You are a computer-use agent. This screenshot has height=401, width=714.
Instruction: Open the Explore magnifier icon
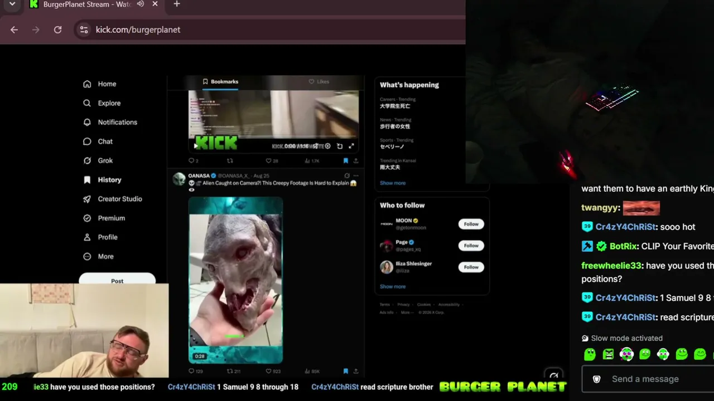[x=87, y=103]
